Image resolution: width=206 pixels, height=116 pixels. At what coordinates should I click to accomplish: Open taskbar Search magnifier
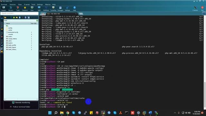[x=56, y=113]
